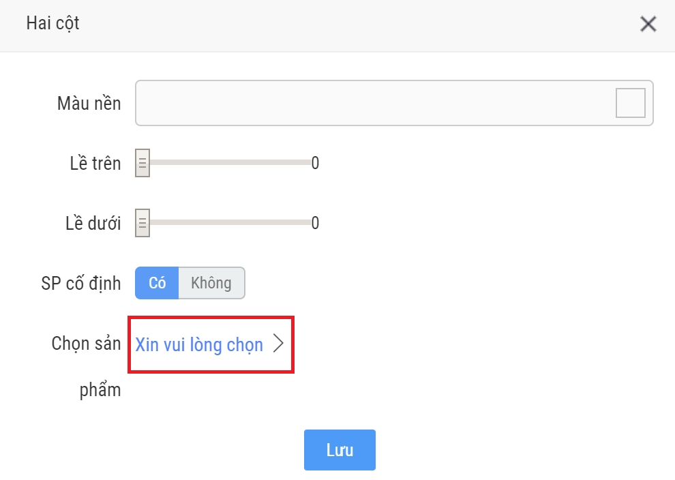The height and width of the screenshot is (480, 675).
Task: Click the Lề dưới label
Action: tap(95, 223)
